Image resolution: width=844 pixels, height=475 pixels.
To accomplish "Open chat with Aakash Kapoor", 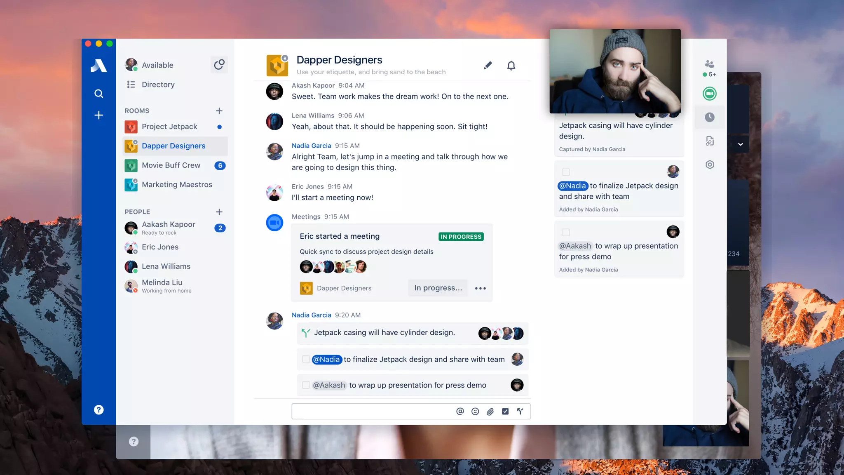I will click(x=175, y=228).
